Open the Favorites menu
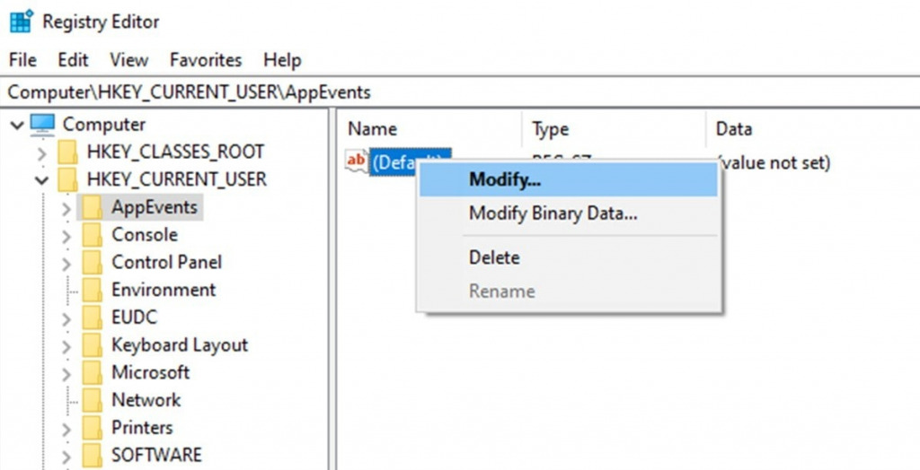 pyautogui.click(x=206, y=60)
